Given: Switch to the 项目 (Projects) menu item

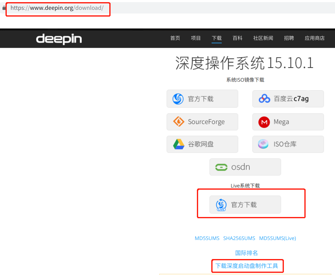Looking at the screenshot, I should [196, 38].
